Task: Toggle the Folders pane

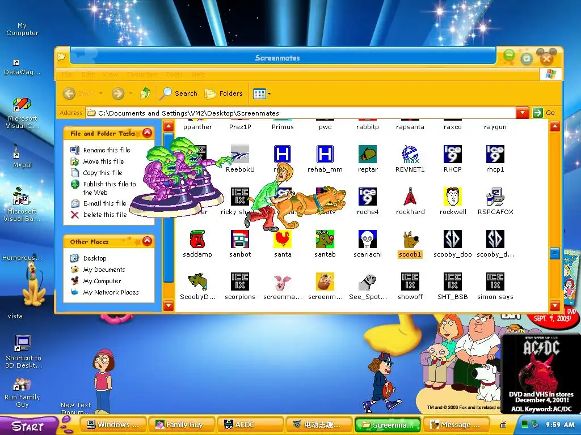Action: (x=224, y=93)
